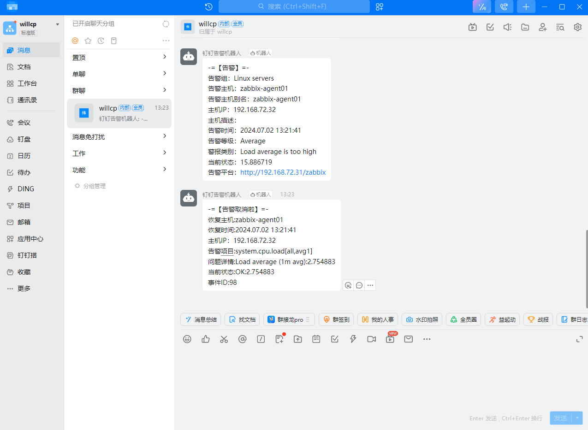Start a video meeting from input toolbar
This screenshot has width=588, height=430.
372,339
